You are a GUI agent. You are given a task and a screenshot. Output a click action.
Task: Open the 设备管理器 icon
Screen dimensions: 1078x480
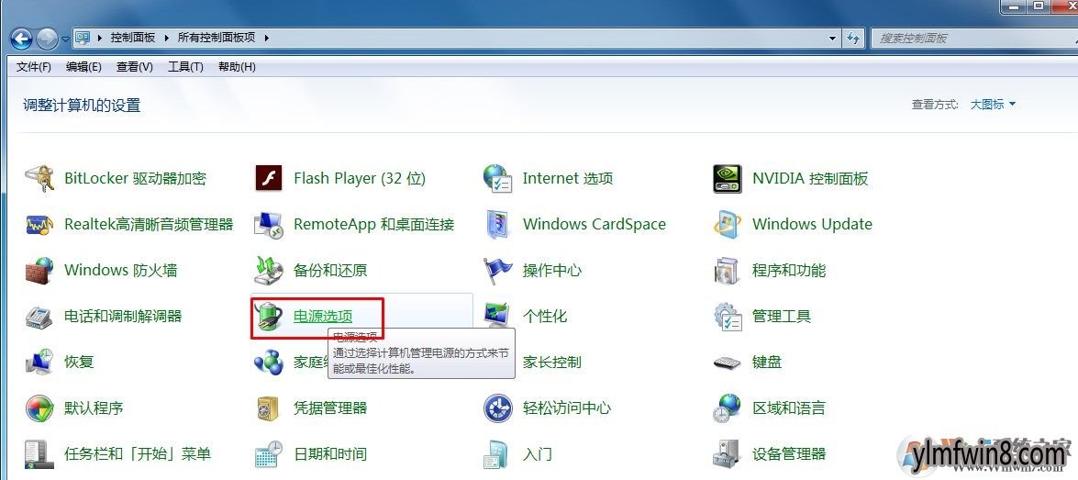point(728,454)
